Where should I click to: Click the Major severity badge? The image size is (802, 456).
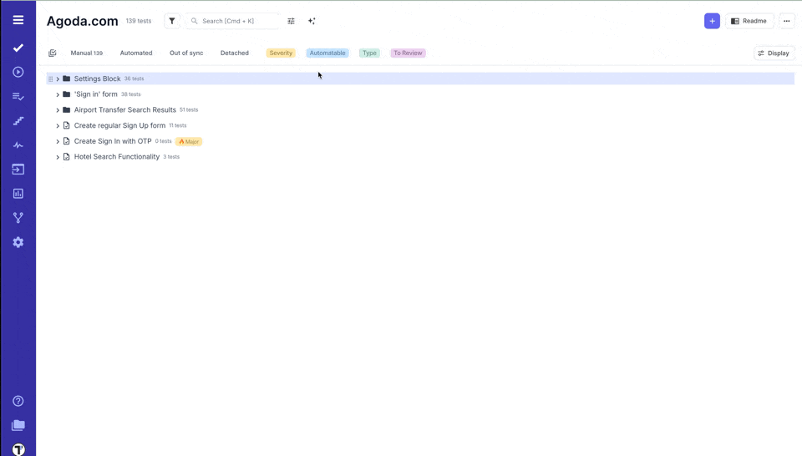coord(189,142)
